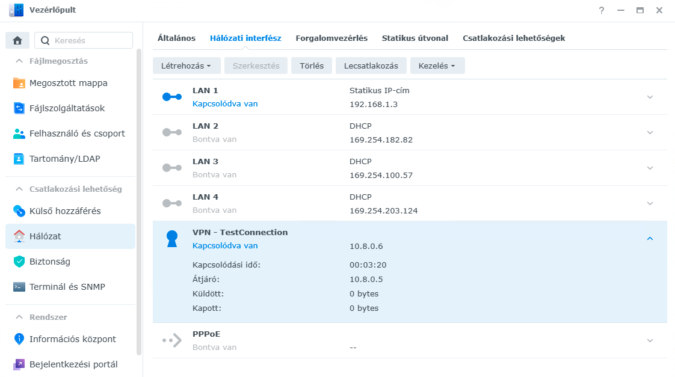This screenshot has height=377, width=675.
Task: Open Fájlszolgáltatások file services icon
Action: click(19, 108)
